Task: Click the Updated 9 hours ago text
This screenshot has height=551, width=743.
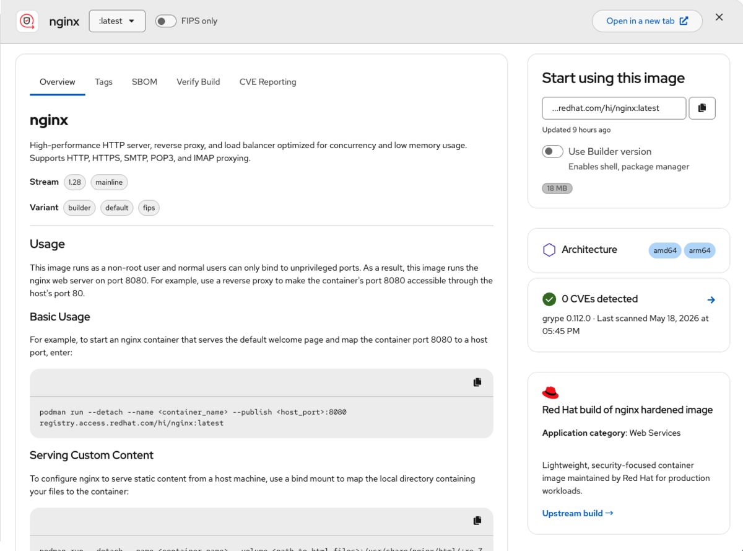Action: (x=576, y=130)
